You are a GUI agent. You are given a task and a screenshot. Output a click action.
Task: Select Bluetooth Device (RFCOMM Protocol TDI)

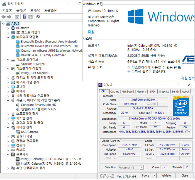[49, 46]
